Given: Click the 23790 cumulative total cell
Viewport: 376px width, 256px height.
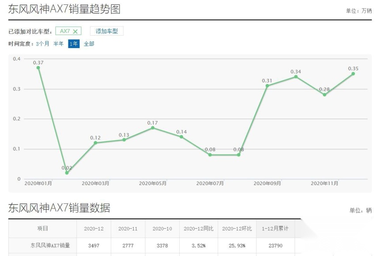Looking at the screenshot, I should pyautogui.click(x=275, y=246).
